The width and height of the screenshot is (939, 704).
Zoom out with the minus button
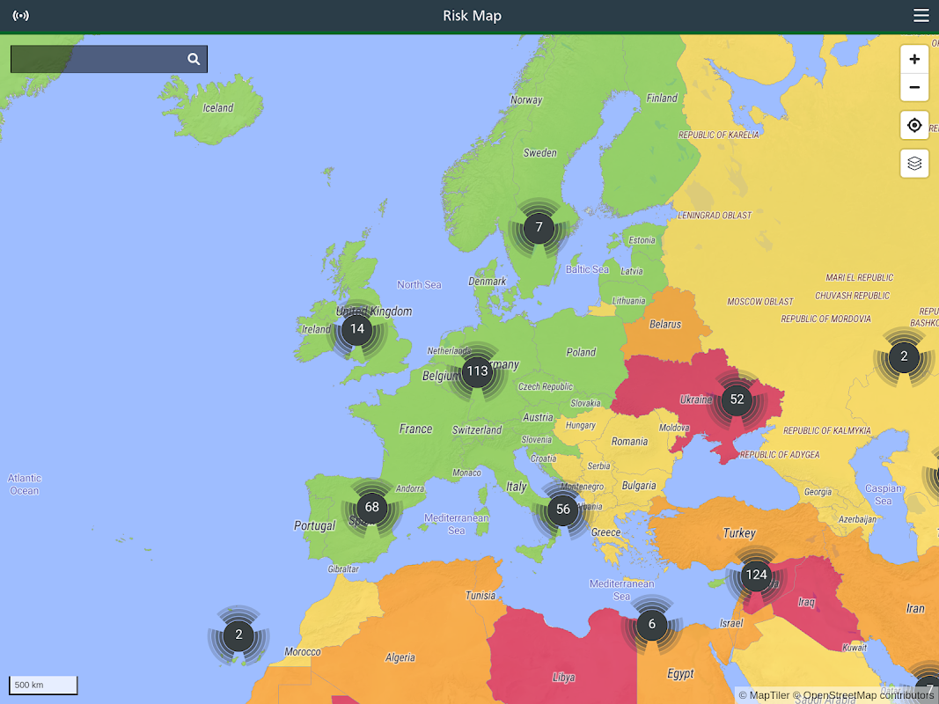tap(913, 87)
